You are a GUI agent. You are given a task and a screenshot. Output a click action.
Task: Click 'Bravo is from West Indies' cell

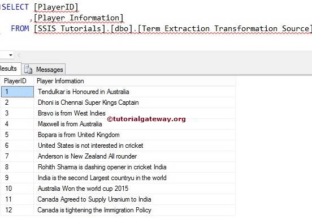tap(135, 113)
